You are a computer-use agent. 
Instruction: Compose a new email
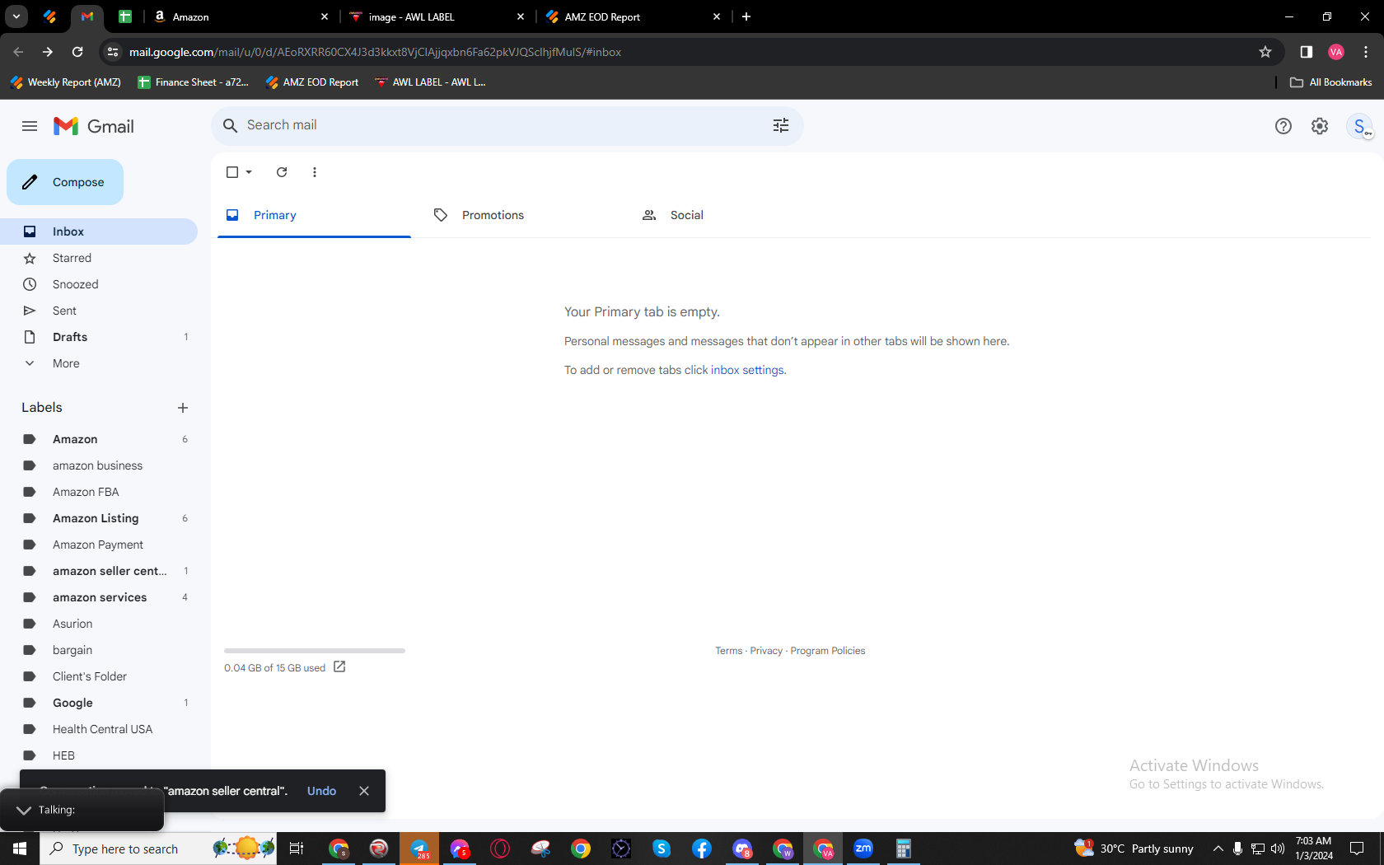[x=65, y=182]
